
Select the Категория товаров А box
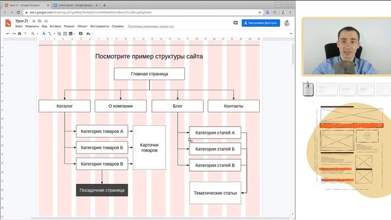102,131
